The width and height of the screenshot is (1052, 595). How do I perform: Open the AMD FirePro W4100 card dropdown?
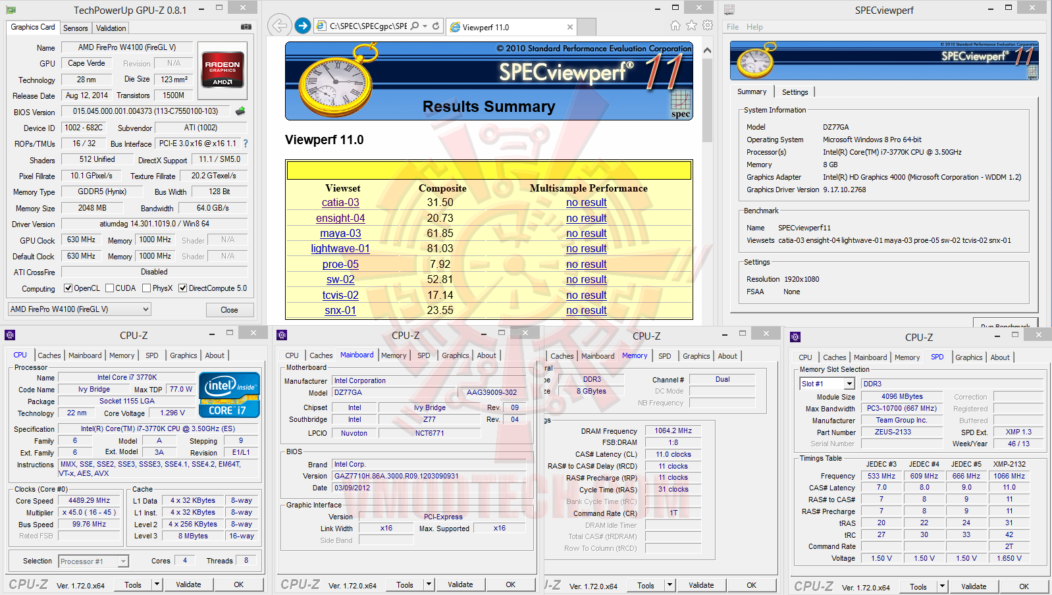(x=80, y=309)
